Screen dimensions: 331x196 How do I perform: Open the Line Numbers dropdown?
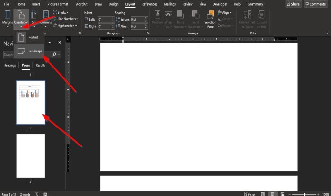click(x=65, y=19)
